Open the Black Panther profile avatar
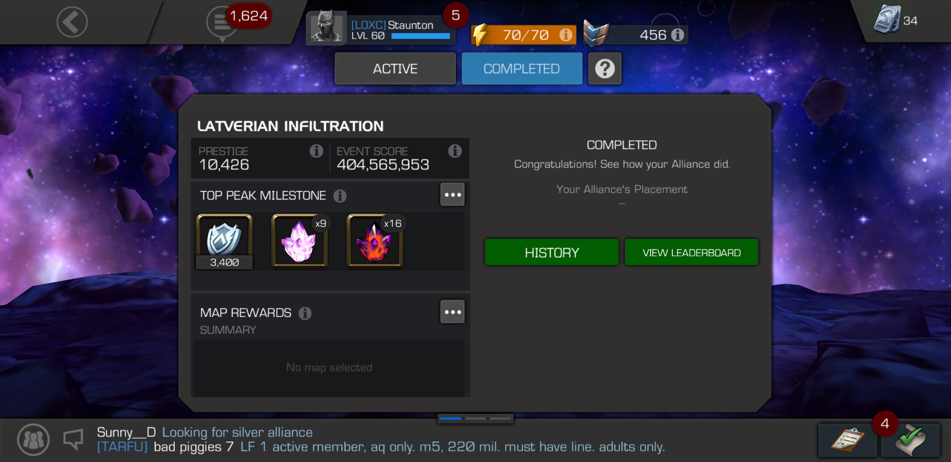 click(x=326, y=27)
